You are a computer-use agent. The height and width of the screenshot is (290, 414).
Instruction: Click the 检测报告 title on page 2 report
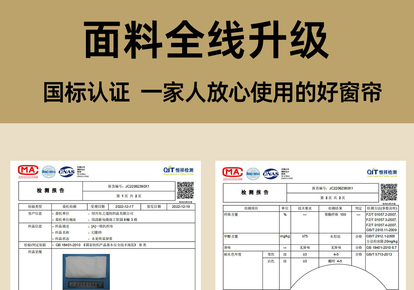point(255,193)
